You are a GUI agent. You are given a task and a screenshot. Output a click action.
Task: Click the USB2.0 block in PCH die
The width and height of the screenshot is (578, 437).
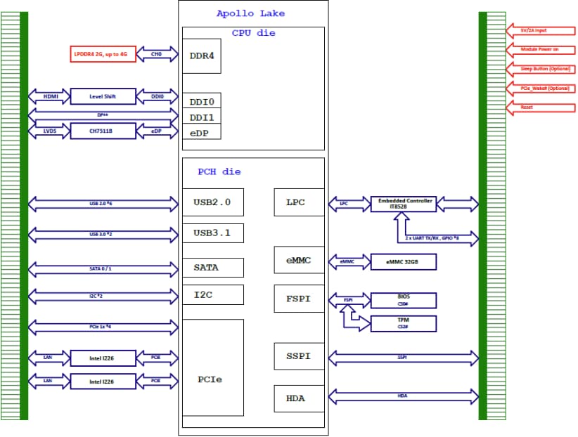coord(213,202)
